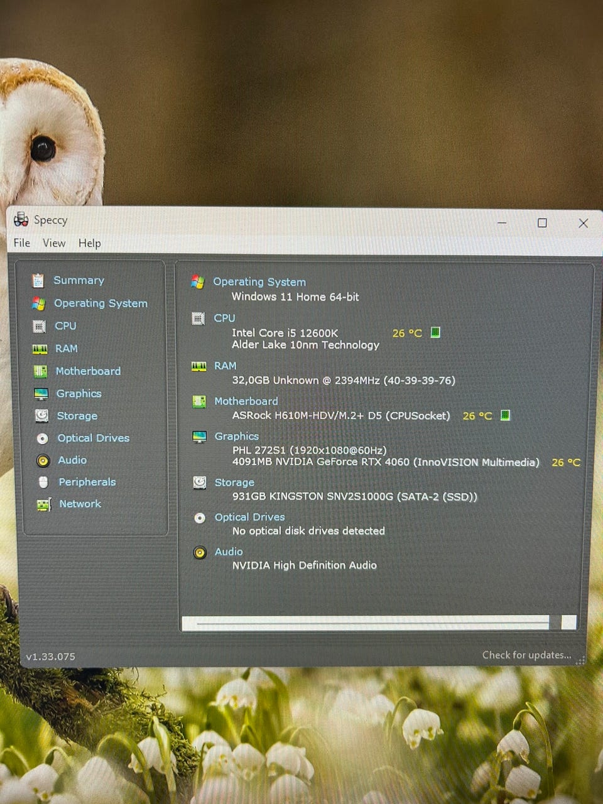This screenshot has height=804, width=603.
Task: Click the KINGSTON SNV2S1000G storage line
Action: pyautogui.click(x=355, y=497)
